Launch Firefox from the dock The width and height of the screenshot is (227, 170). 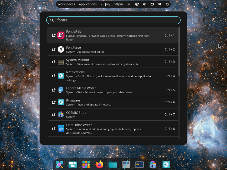(99, 165)
